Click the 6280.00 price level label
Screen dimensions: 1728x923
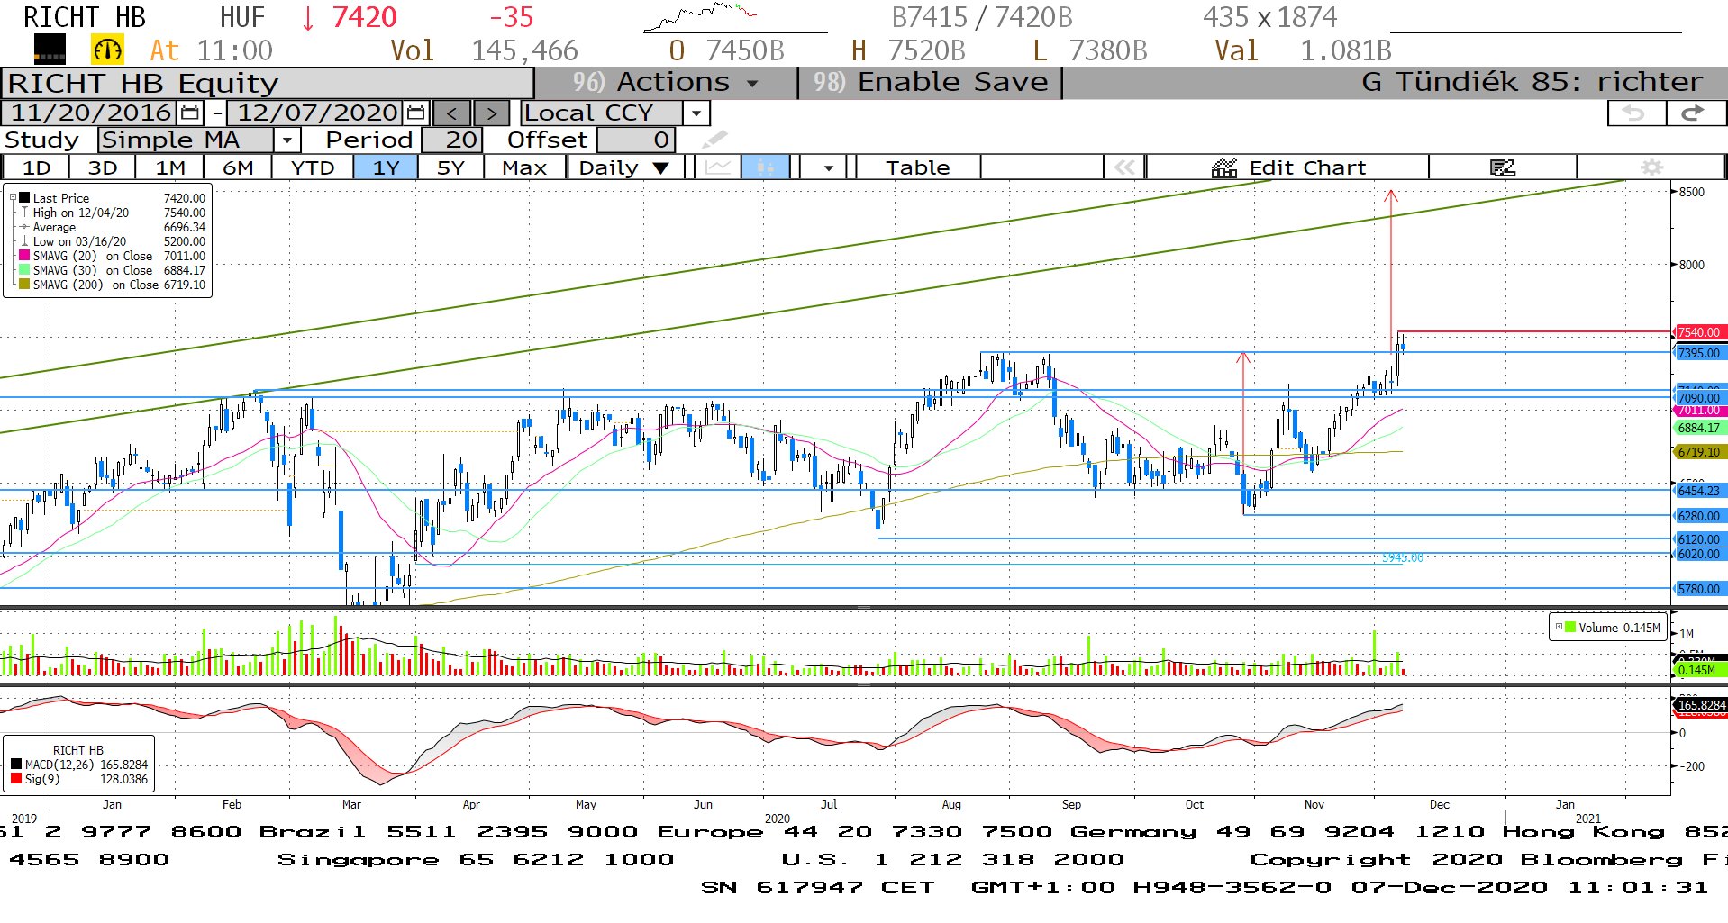(1699, 516)
